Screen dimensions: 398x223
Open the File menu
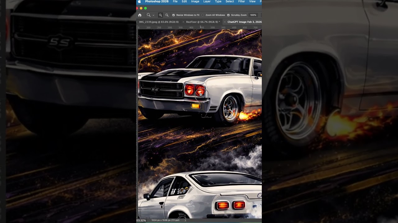click(175, 2)
